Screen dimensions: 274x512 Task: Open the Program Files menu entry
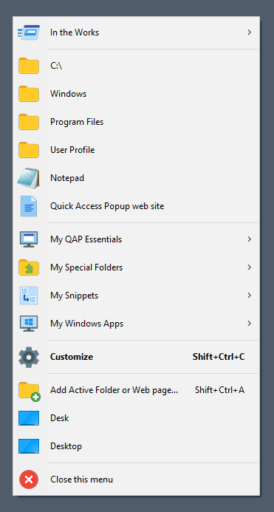136,122
